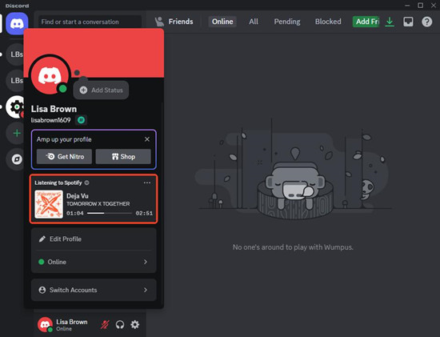Select the All friends tab
Screen dimensions: 440x337
tap(254, 22)
